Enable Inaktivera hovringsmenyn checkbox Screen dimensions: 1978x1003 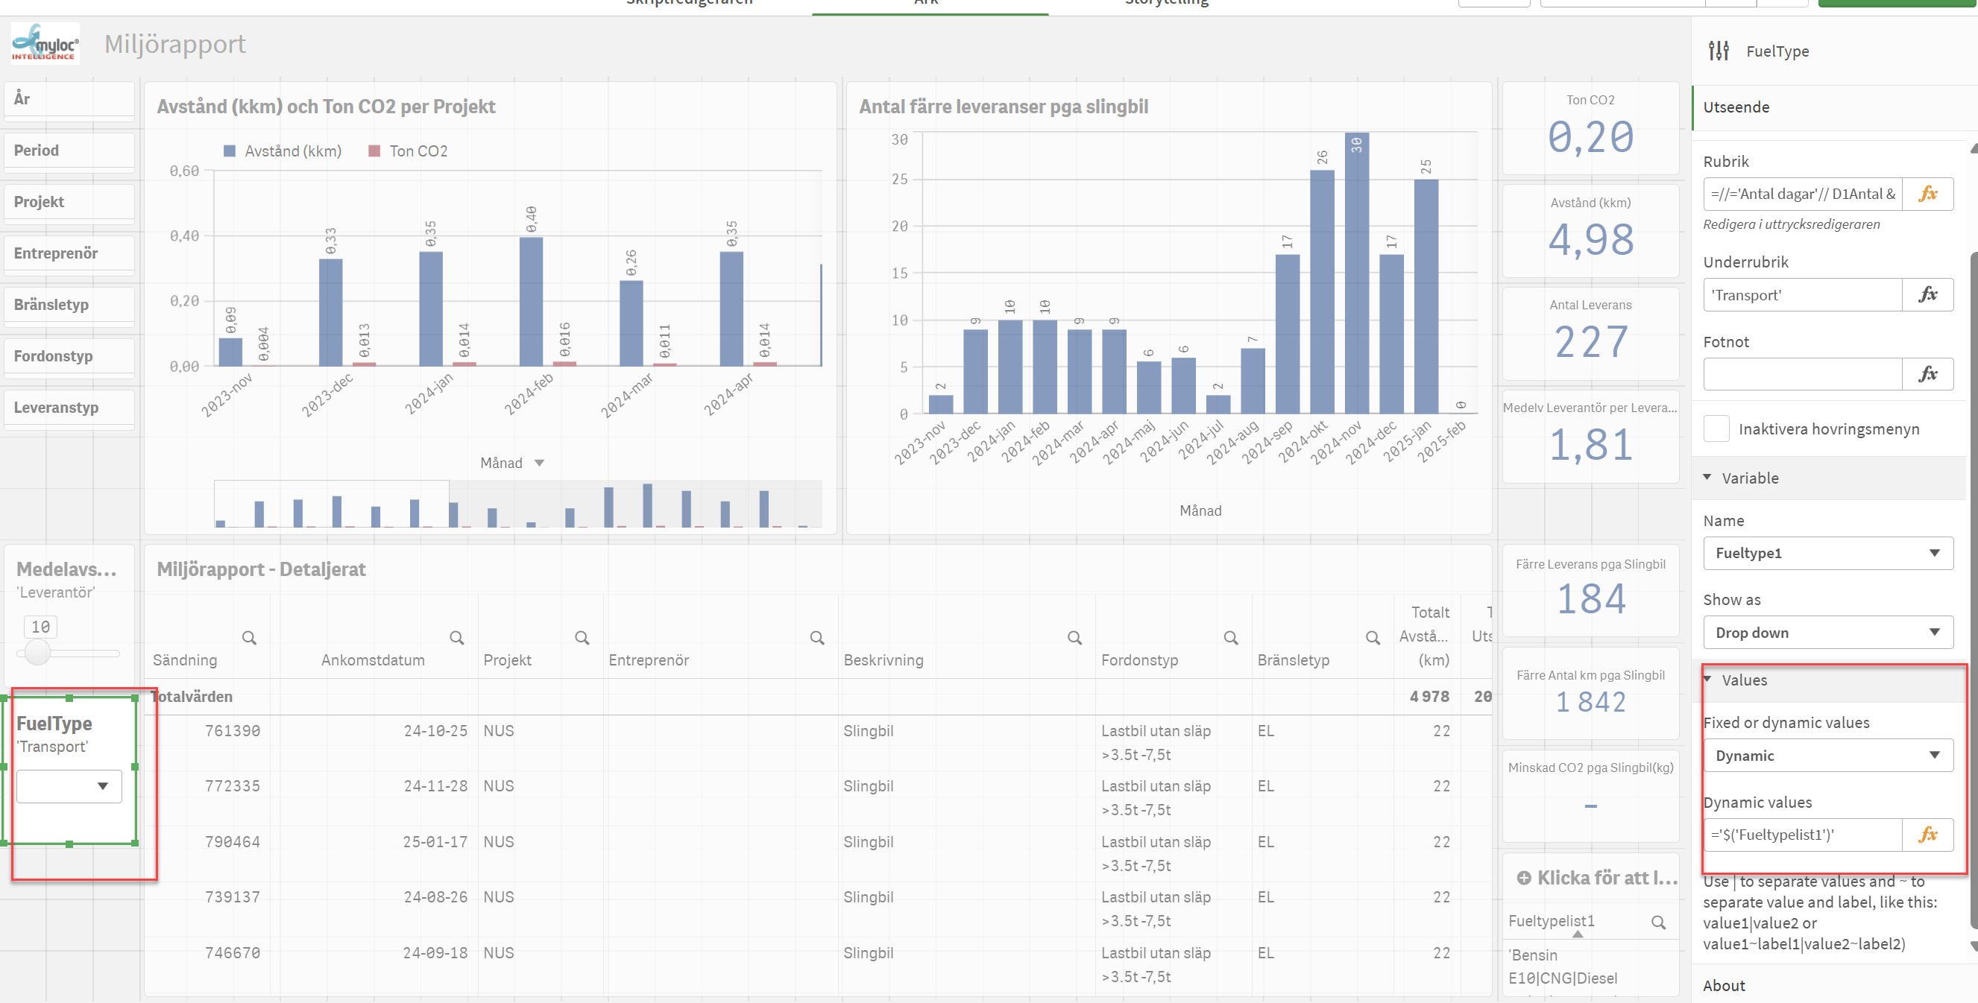1716,428
